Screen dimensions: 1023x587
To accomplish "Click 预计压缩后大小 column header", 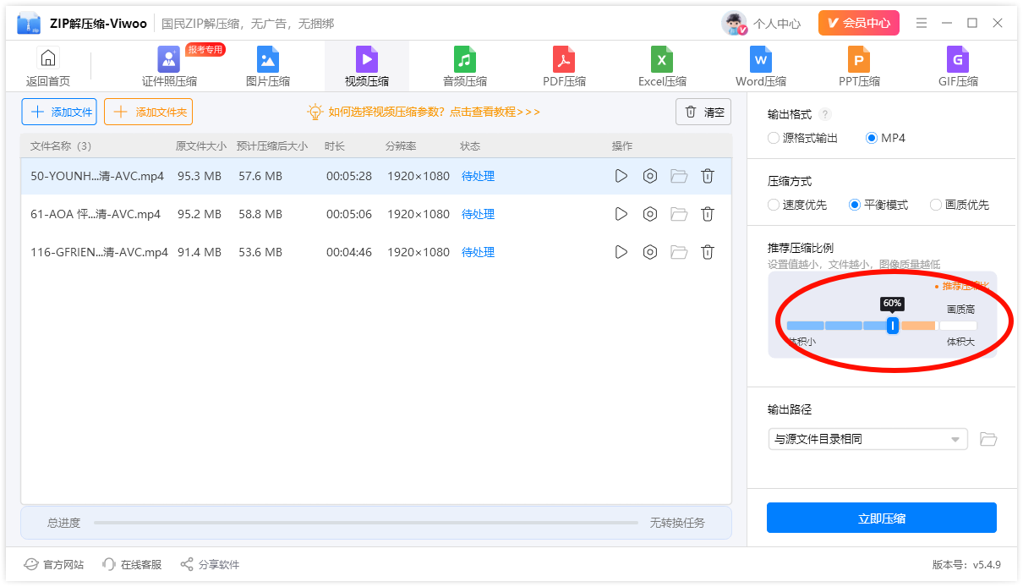I will point(272,146).
